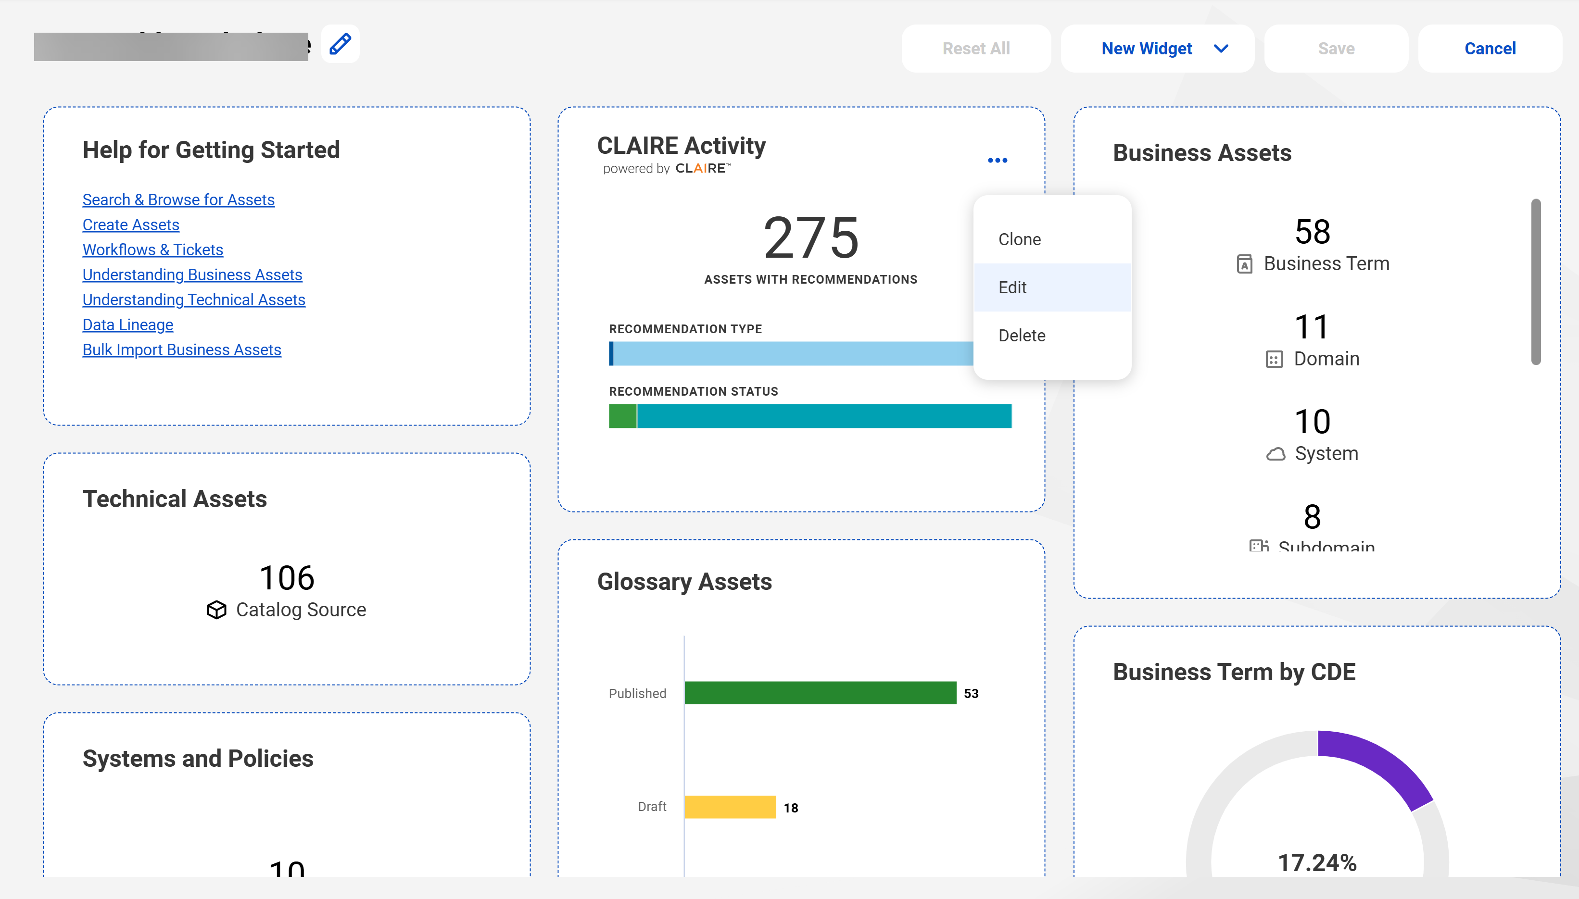Click the Reset All button

click(976, 49)
